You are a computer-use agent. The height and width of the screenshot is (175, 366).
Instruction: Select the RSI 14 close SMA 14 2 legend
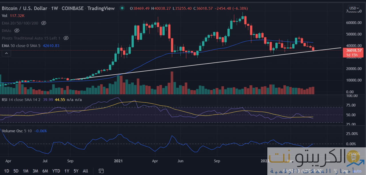[x=21, y=99]
